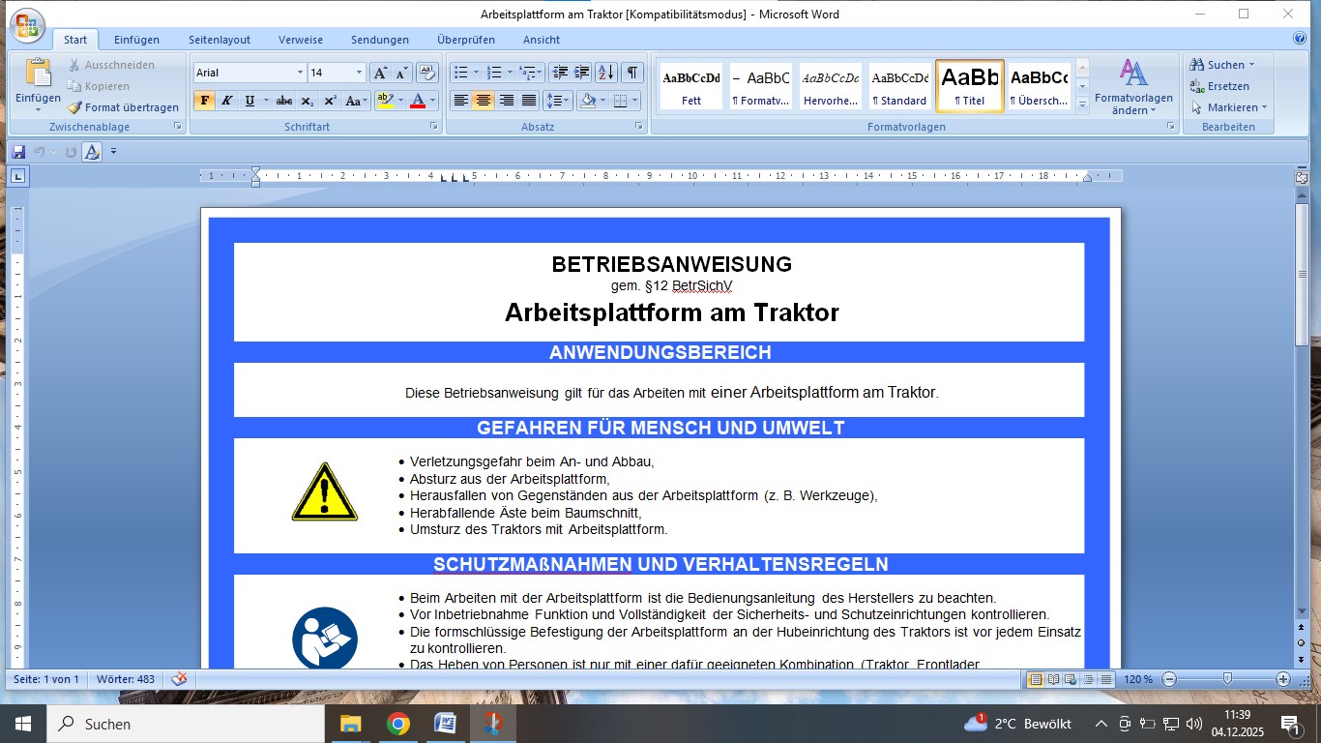
Task: Apply the Standard style from the gallery
Action: tap(899, 86)
